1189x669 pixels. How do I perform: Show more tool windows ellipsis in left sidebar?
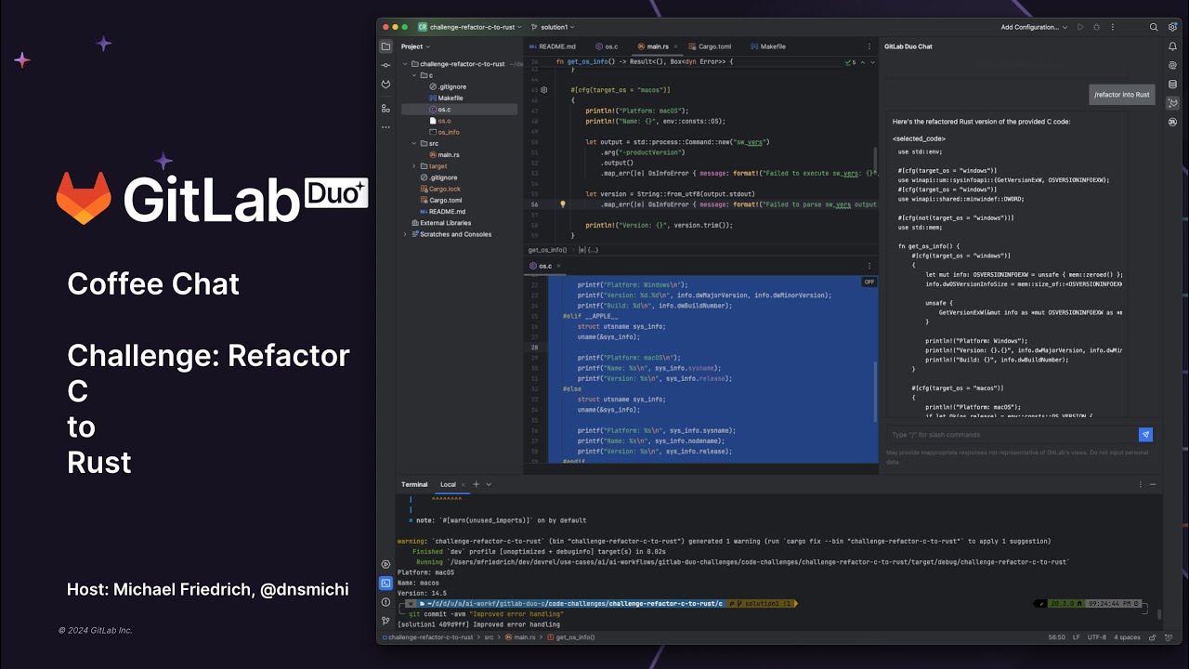point(385,126)
